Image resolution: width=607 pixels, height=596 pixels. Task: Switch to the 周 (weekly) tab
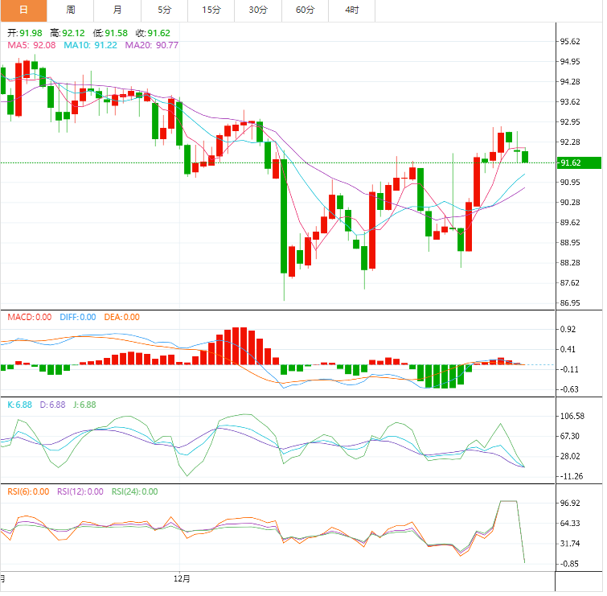click(71, 10)
